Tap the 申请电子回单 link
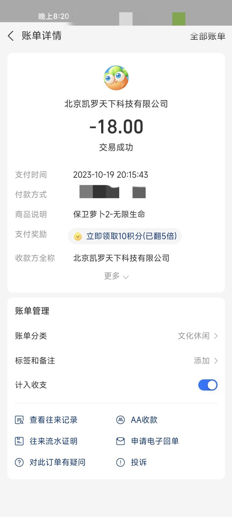 coord(155,441)
